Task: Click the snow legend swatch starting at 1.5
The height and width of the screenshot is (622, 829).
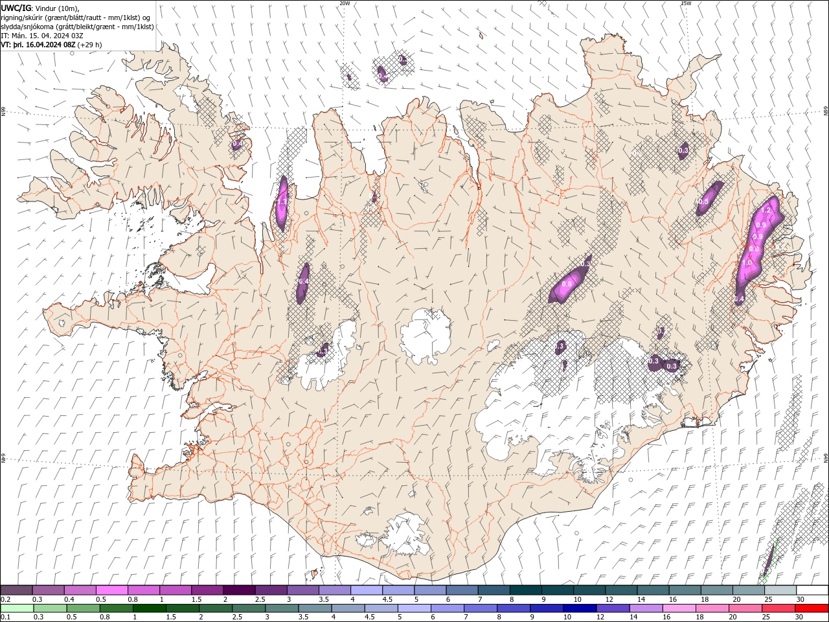Action: pyautogui.click(x=207, y=590)
